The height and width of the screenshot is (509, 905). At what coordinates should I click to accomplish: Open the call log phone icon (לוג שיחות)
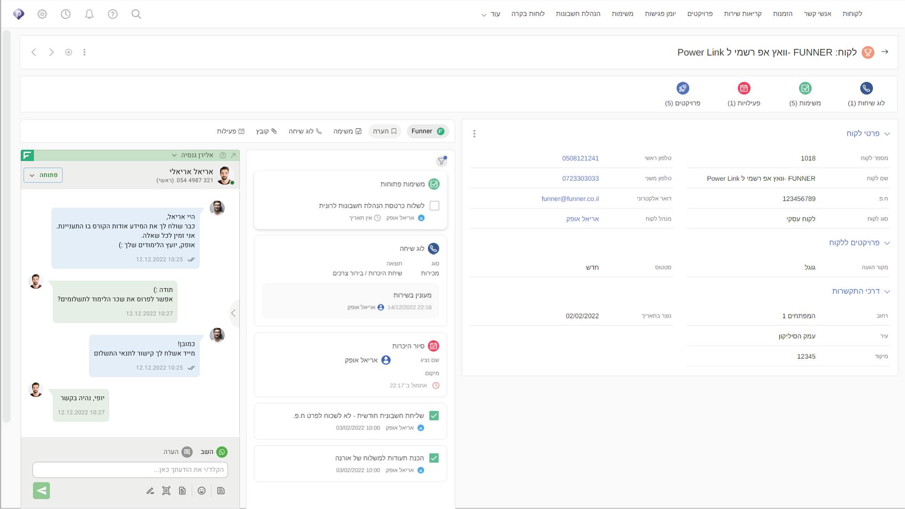[866, 88]
